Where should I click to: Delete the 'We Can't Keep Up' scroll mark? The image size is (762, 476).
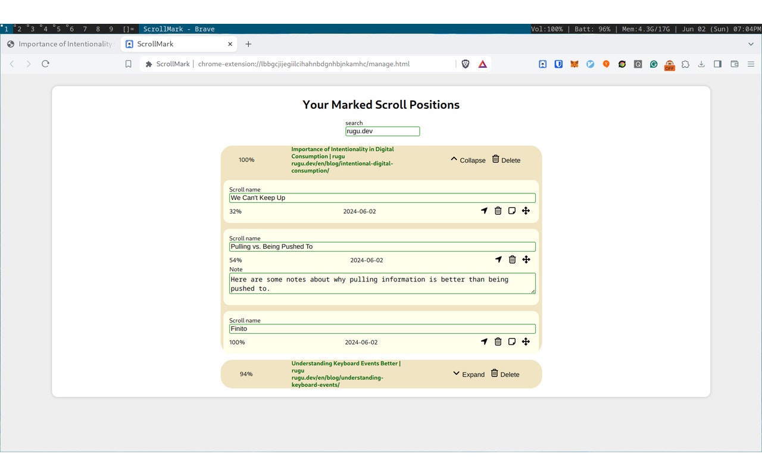pyautogui.click(x=498, y=211)
